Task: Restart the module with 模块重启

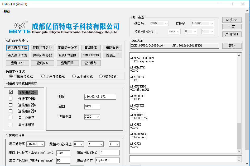Action: click(112, 48)
